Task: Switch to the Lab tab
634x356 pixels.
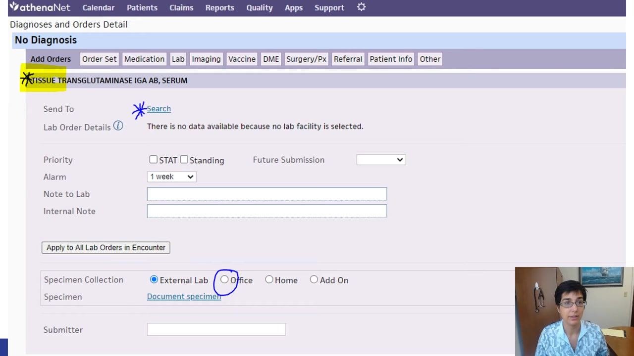Action: click(x=178, y=59)
